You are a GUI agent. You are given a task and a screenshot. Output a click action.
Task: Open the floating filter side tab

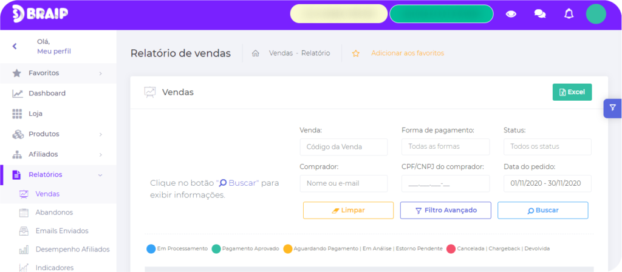(612, 108)
